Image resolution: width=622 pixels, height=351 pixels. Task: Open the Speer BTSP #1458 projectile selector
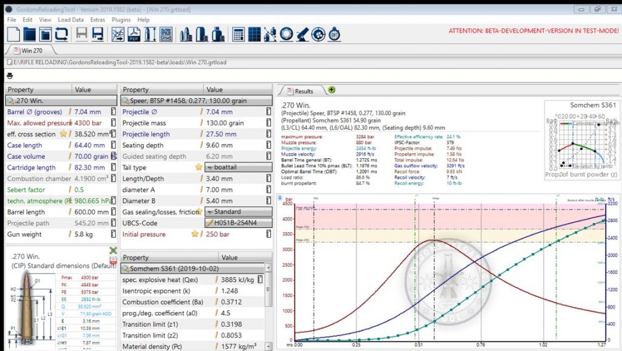click(x=197, y=101)
